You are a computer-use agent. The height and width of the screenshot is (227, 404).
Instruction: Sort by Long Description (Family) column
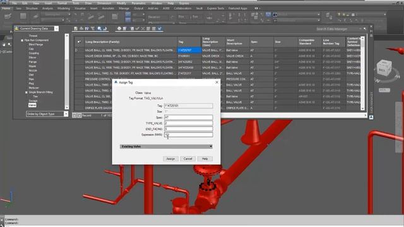pos(131,42)
